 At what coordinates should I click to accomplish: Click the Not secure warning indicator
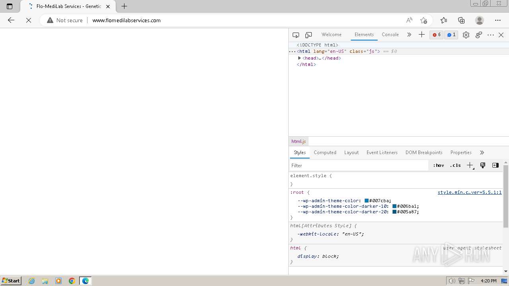(x=65, y=20)
